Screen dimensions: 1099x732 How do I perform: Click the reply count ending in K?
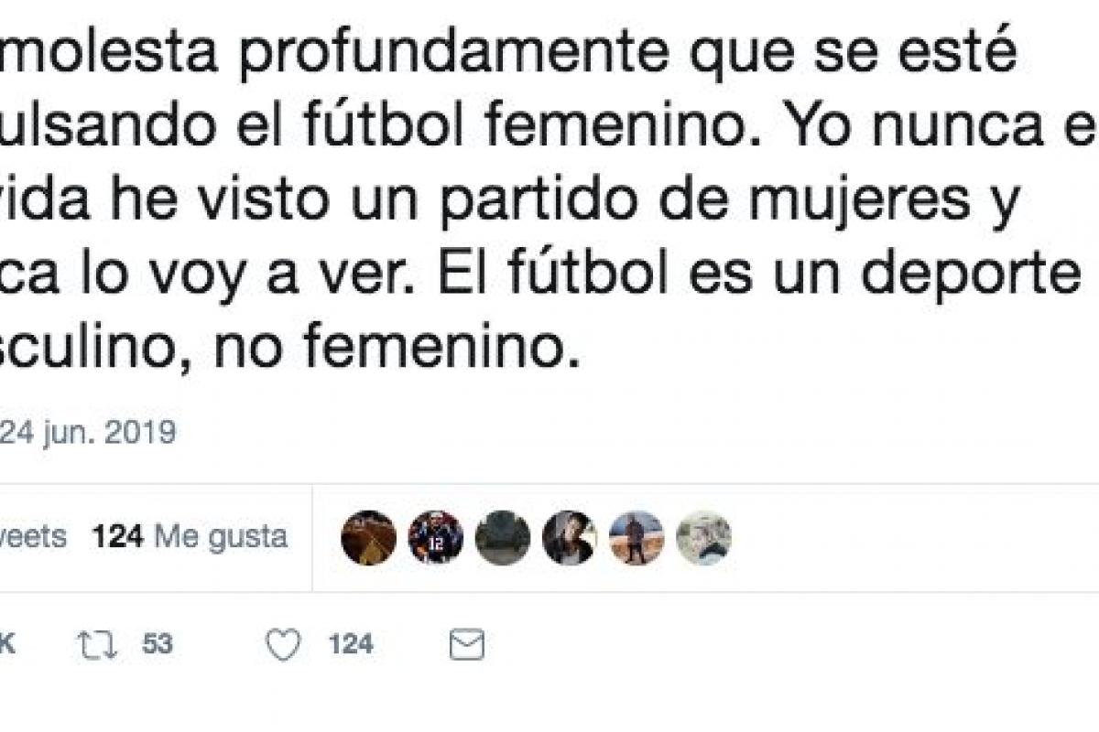(x=7, y=645)
